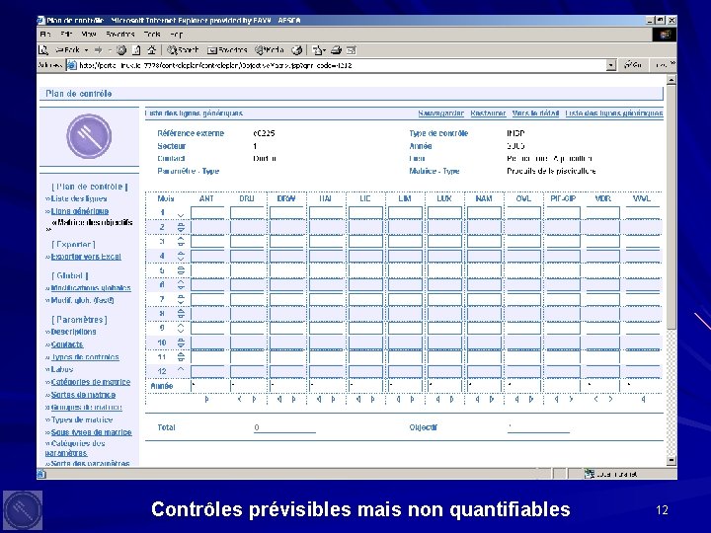This screenshot has height=533, width=711.
Task: Open the Tools menu
Action: point(152,34)
